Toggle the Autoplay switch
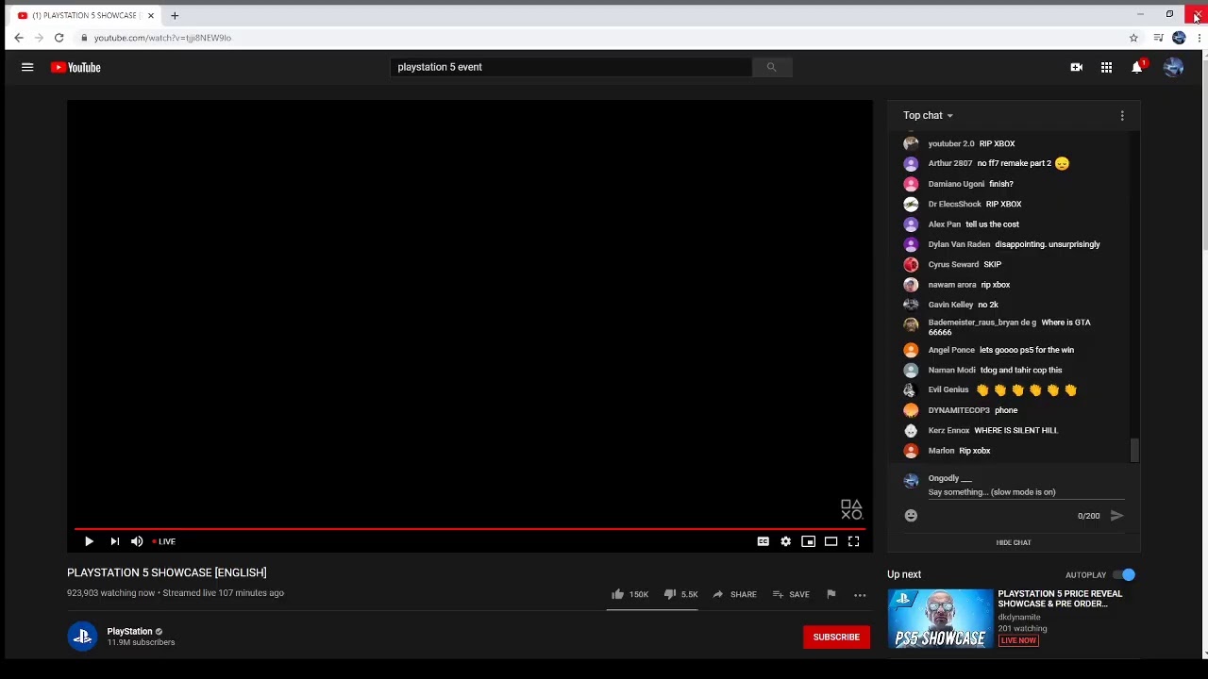This screenshot has width=1208, height=679. pos(1124,574)
